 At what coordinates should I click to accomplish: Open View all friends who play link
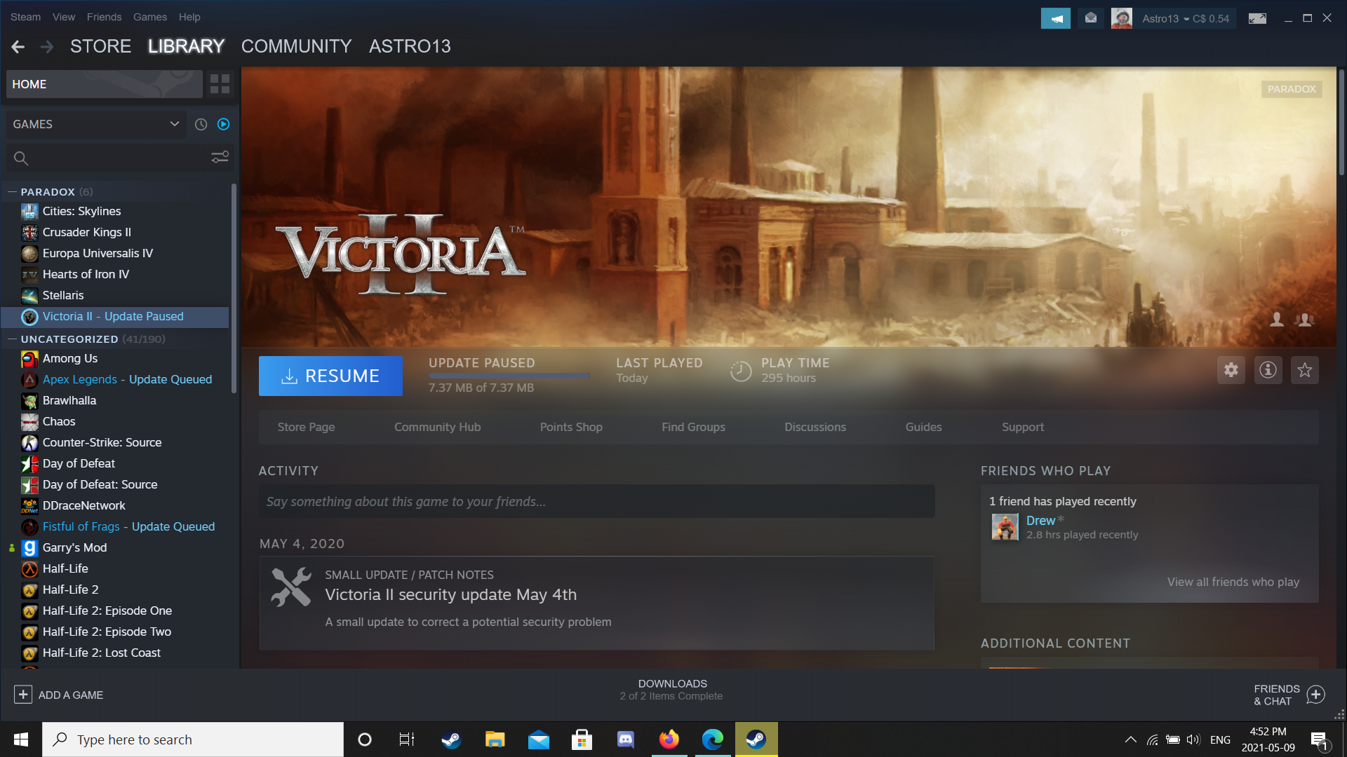[x=1233, y=582]
